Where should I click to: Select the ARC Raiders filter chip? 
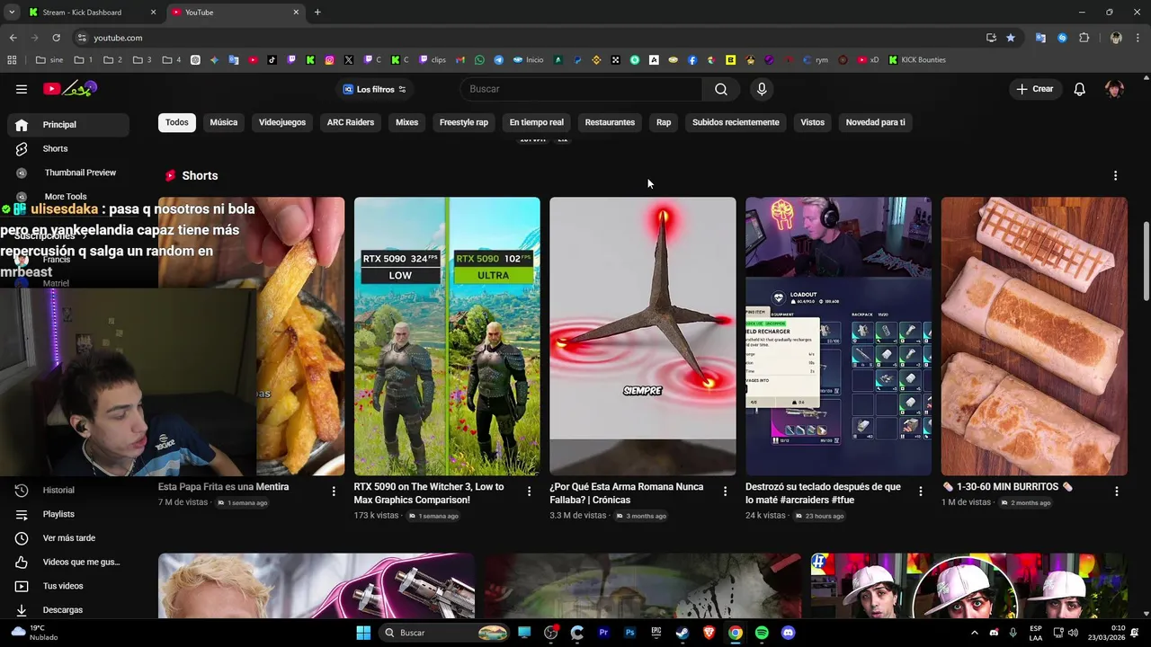point(351,122)
